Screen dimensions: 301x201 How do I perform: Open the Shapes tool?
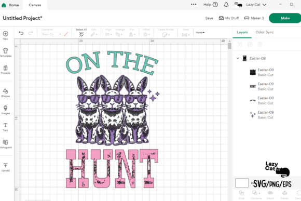[5, 92]
